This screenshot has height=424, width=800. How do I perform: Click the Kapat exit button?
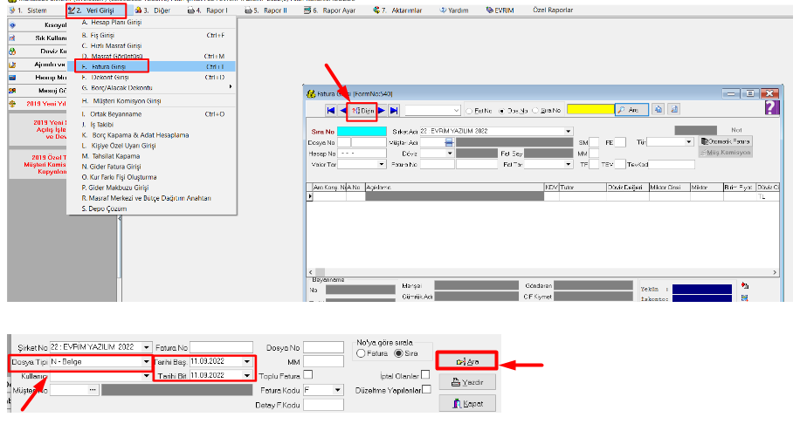[470, 403]
